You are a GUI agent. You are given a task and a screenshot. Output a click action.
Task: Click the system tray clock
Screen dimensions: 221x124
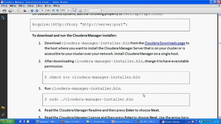click(217, 122)
